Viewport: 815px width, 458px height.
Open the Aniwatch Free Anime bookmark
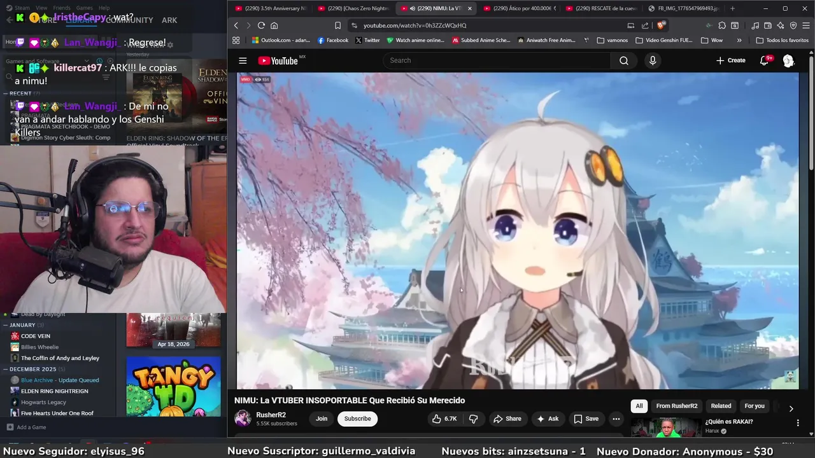pos(546,40)
